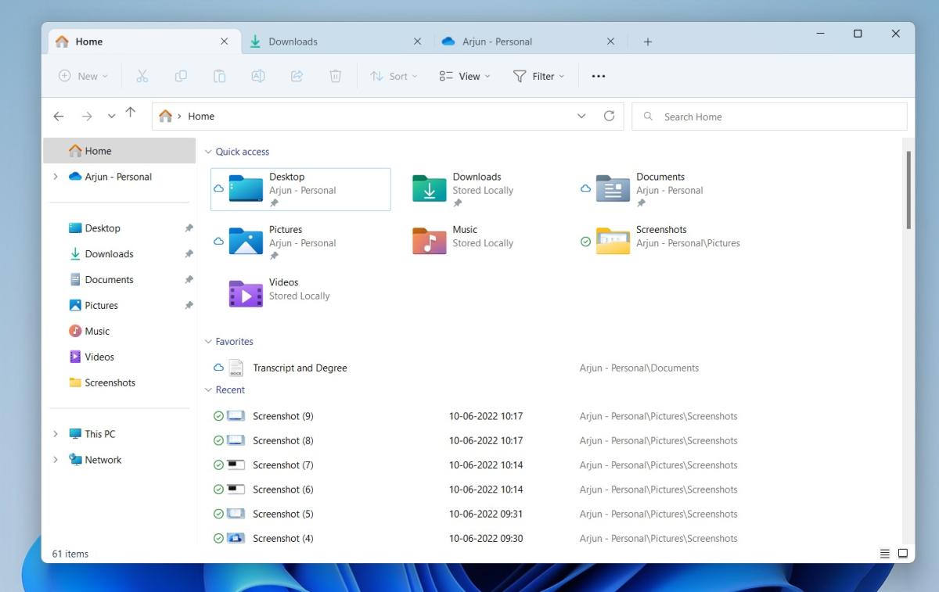The image size is (939, 592).
Task: Switch to large thumbnails view in status bar
Action: [903, 553]
